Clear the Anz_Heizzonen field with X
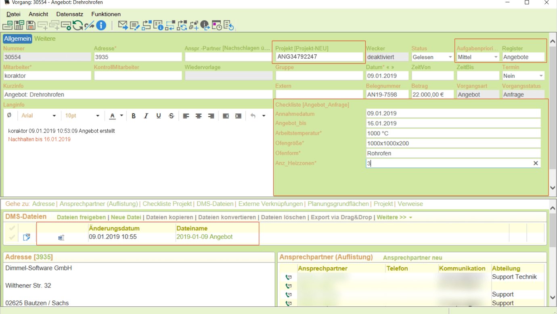Screen dimensions: 557x314 point(536,163)
